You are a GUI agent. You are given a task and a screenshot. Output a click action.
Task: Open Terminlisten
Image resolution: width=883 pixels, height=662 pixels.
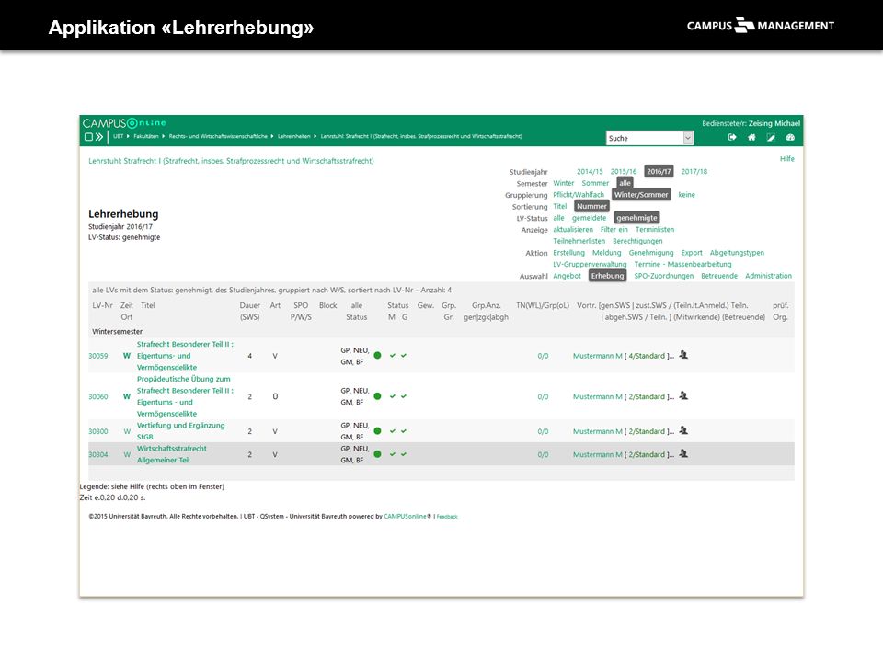[655, 230]
